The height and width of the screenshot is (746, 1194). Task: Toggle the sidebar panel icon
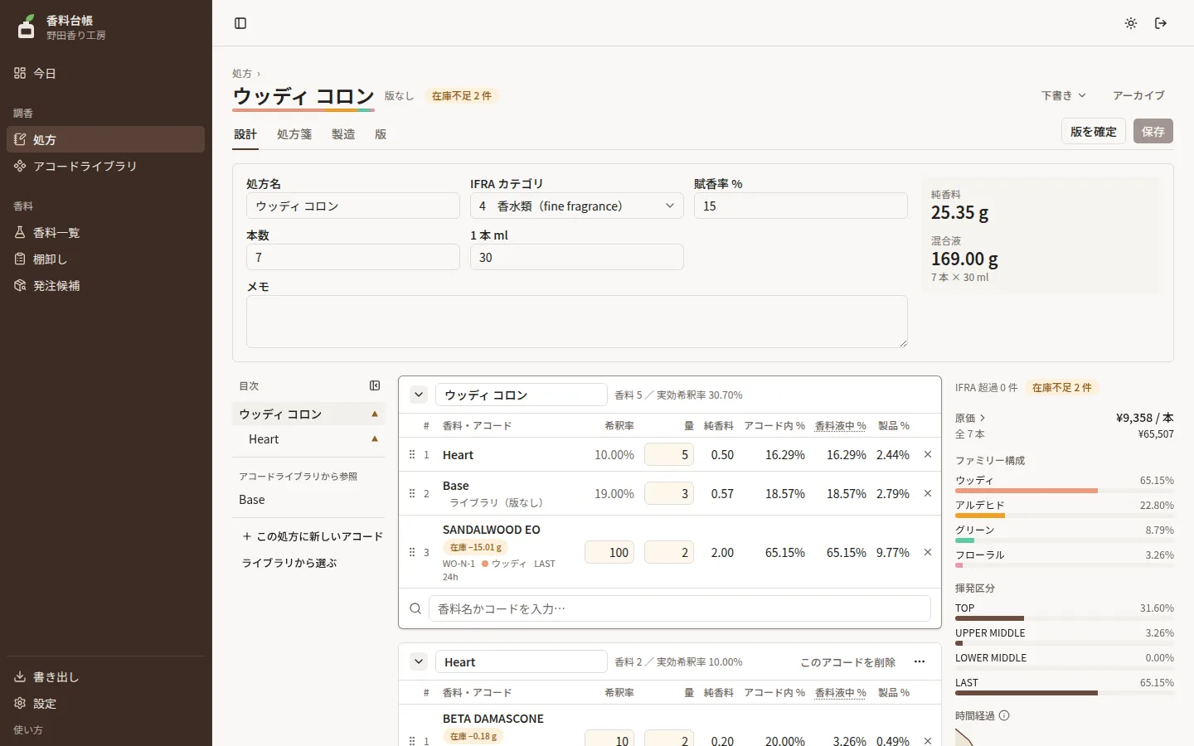click(x=240, y=23)
